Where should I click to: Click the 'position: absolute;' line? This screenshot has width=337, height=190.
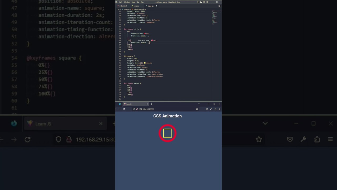point(136,65)
